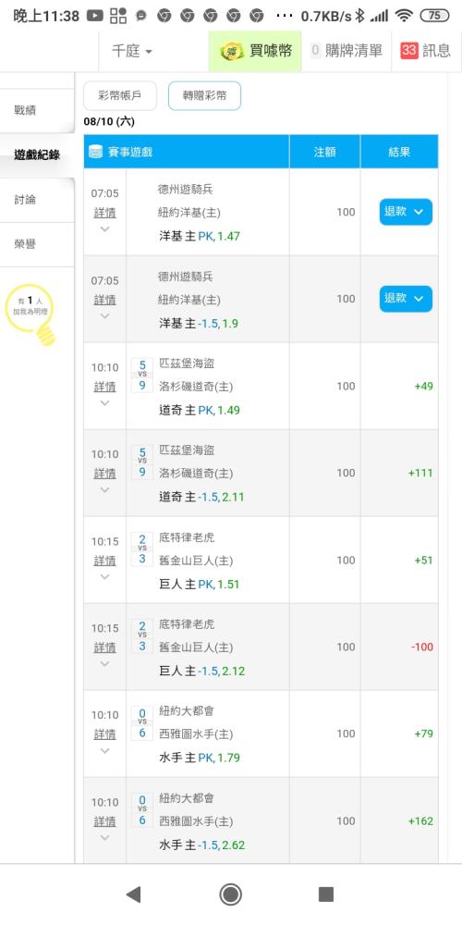The image size is (462, 925).
Task: Expand details chevron for 巨人 PK 1.51 row
Action: (105, 577)
